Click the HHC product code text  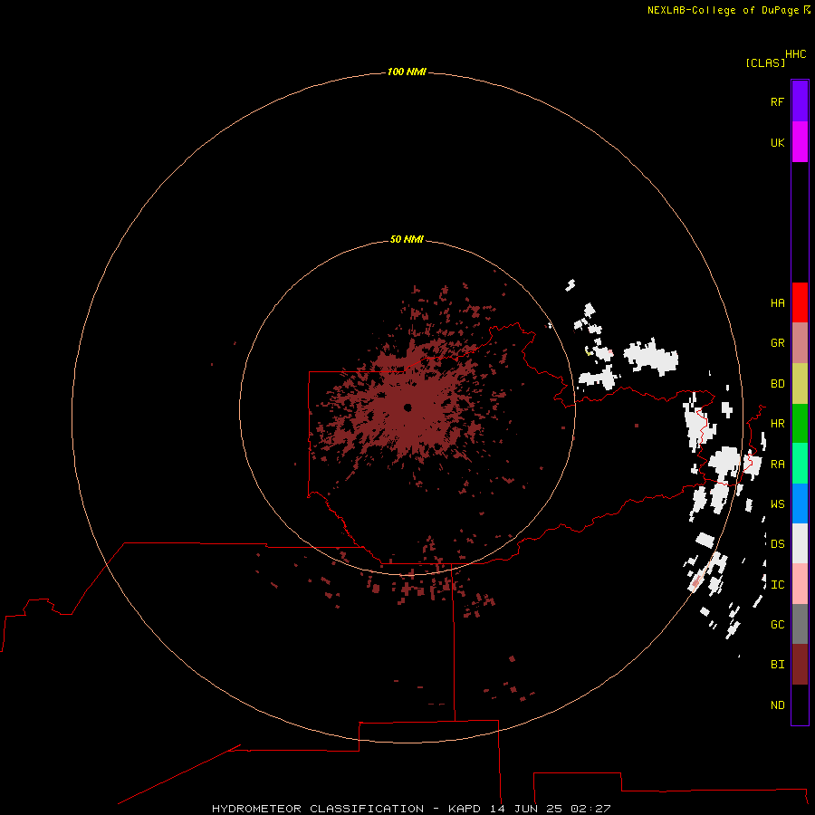(x=795, y=54)
